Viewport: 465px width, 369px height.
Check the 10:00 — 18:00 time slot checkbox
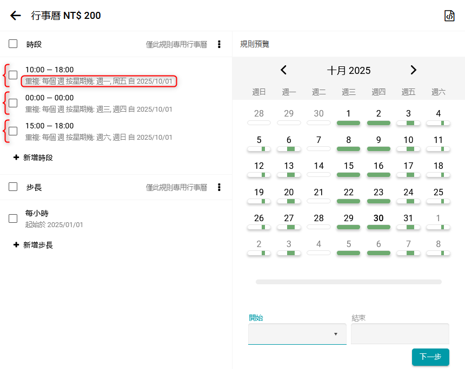13,75
